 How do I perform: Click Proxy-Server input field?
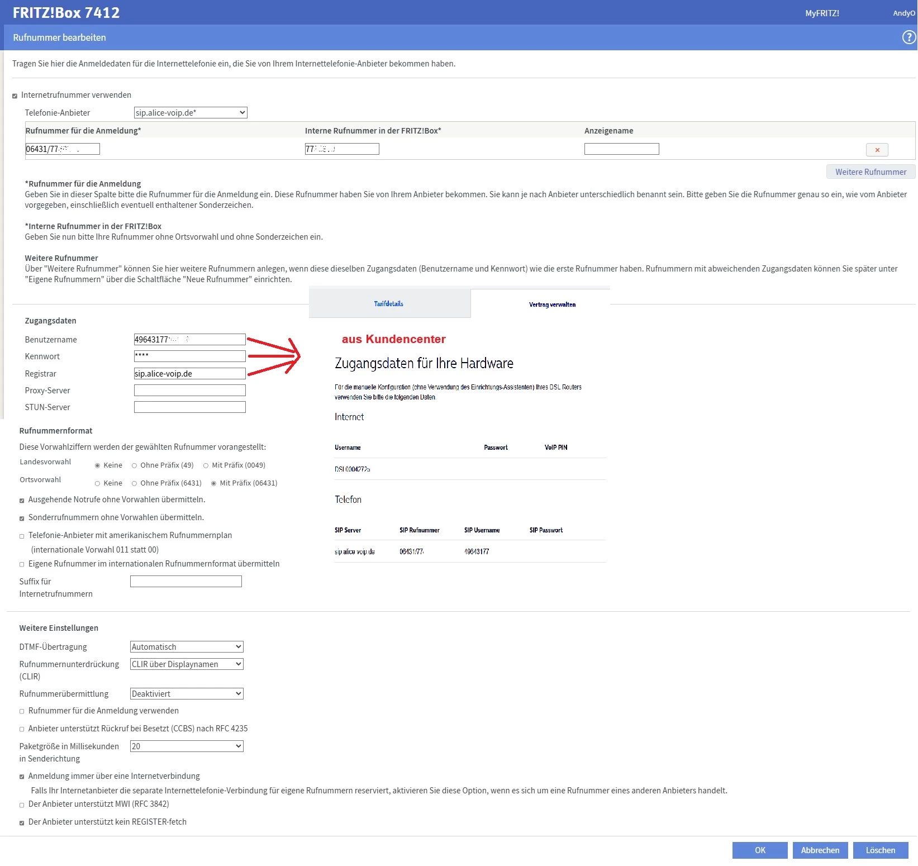point(190,391)
